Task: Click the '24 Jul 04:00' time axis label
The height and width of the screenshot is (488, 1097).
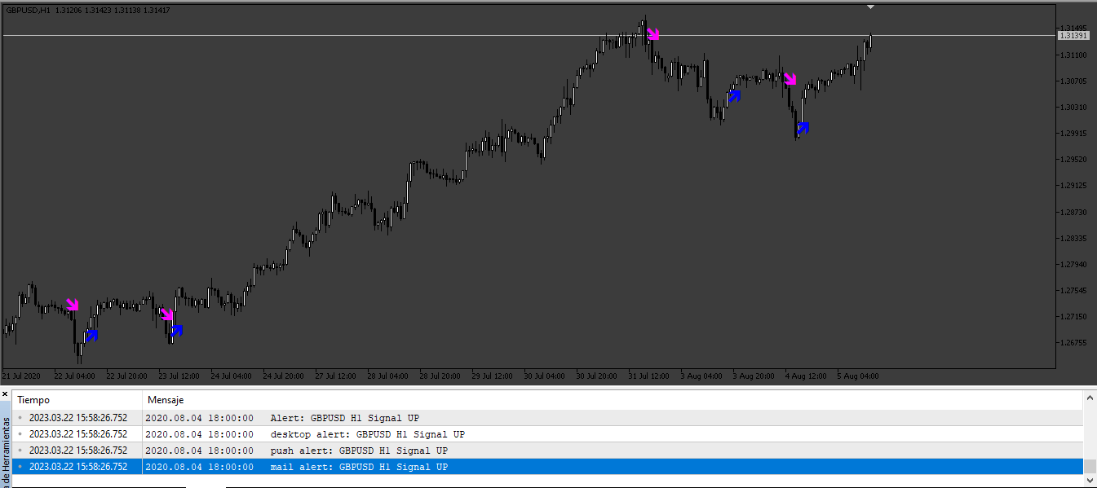Action: [231, 376]
